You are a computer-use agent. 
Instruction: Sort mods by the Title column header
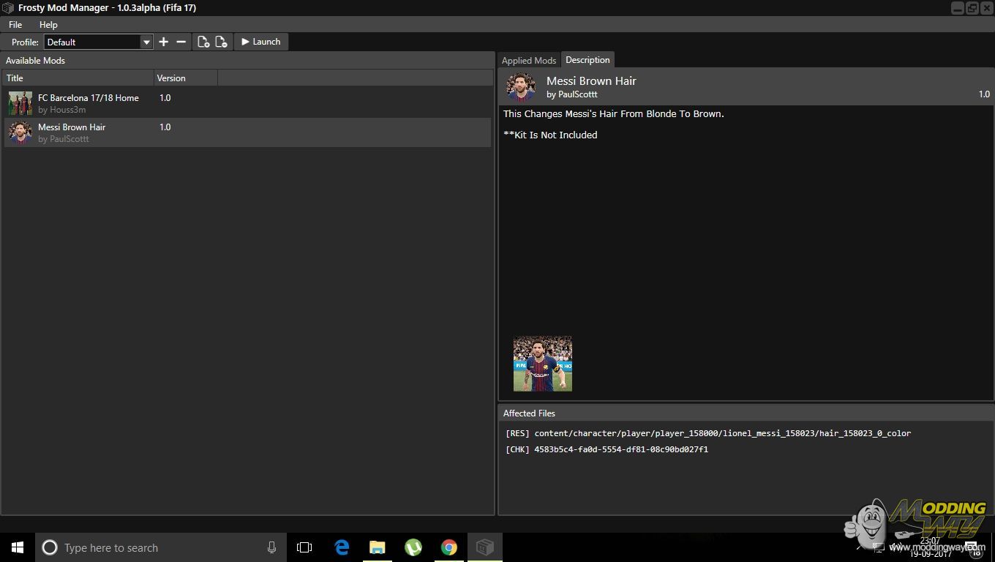[x=78, y=78]
